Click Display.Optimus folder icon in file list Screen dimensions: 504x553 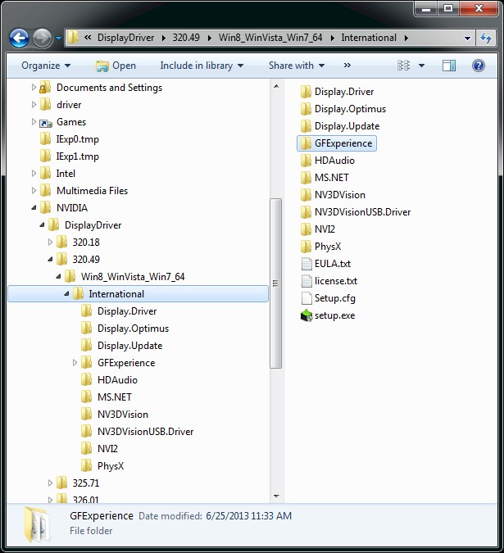tap(306, 109)
